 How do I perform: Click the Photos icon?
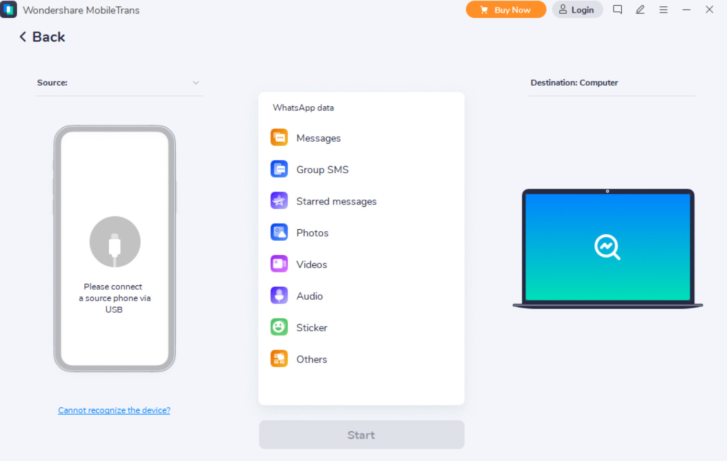(x=279, y=233)
